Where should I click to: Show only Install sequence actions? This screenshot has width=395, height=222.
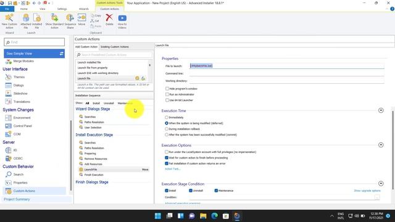point(96,103)
